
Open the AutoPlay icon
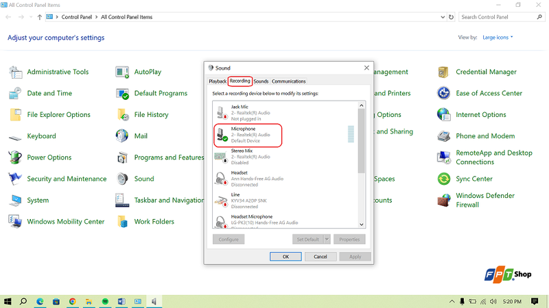(x=122, y=72)
